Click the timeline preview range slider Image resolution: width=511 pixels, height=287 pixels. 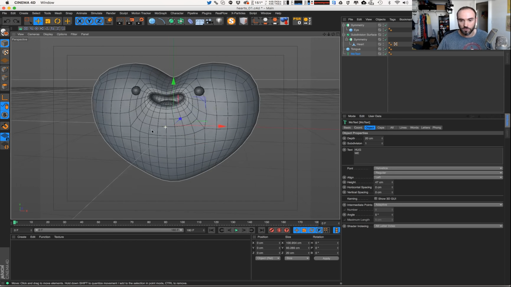click(x=109, y=230)
